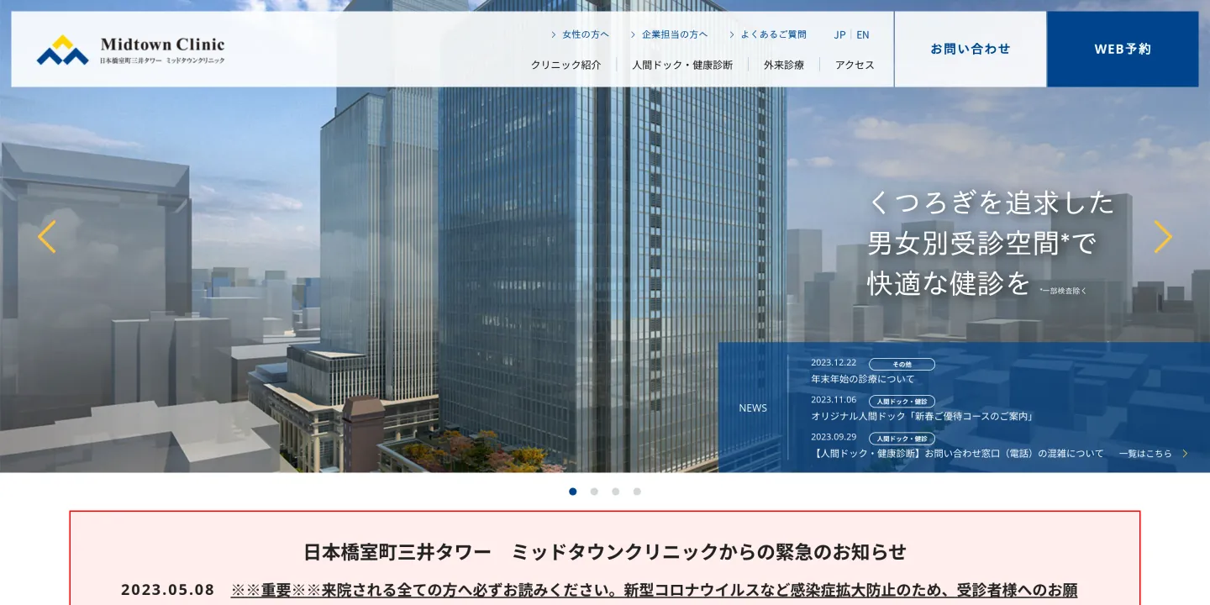Open the クリニック紹介 menu
Image resolution: width=1210 pixels, height=605 pixels.
(x=566, y=64)
